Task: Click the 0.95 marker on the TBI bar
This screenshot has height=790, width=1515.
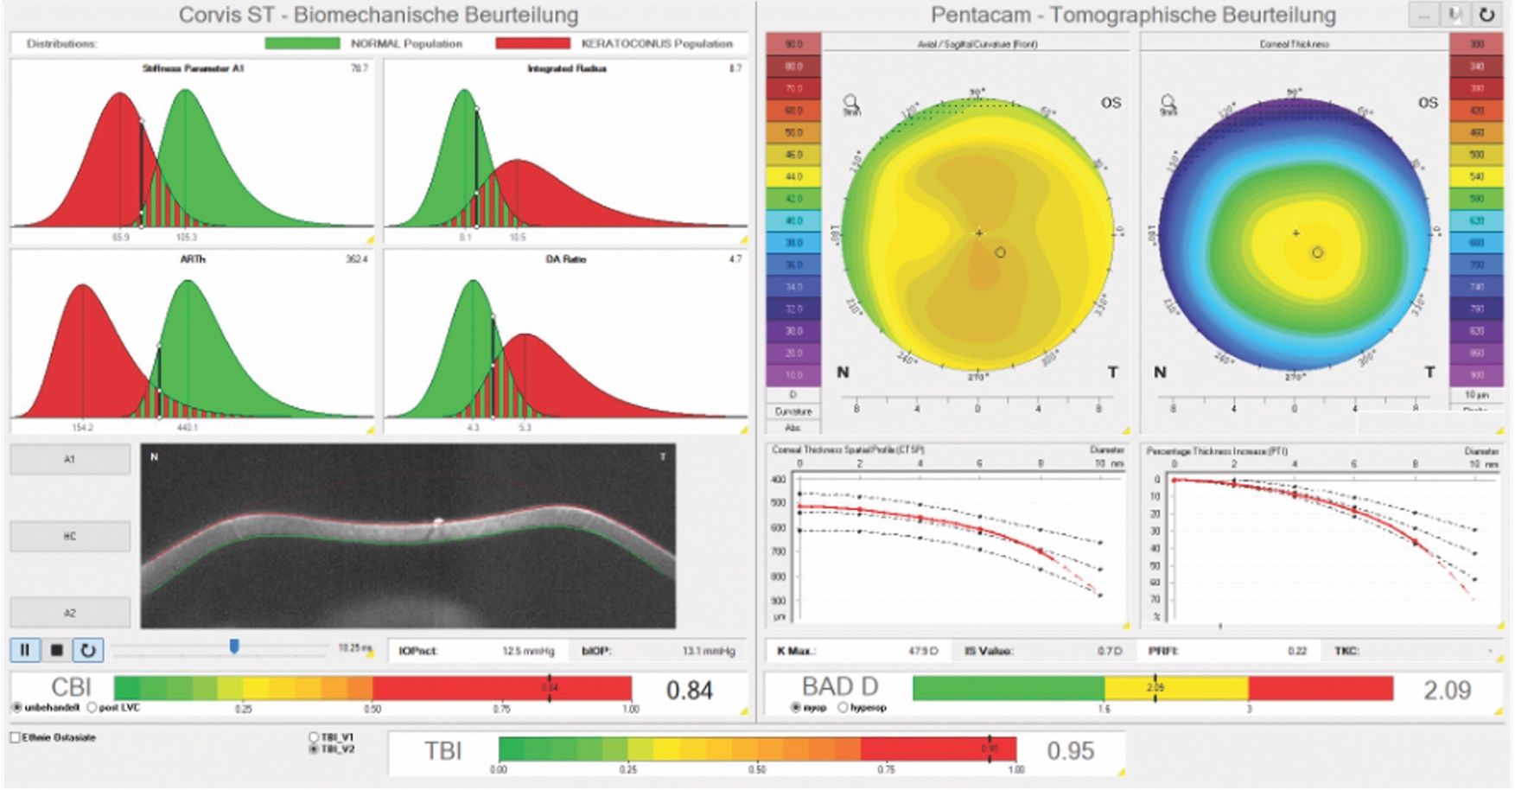Action: coord(991,749)
